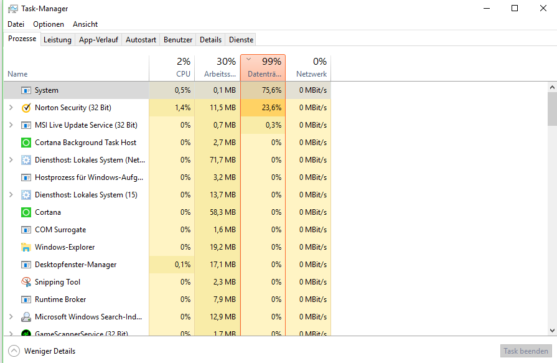557x363 pixels.
Task: Click the Norton Security checkmark icon
Action: coord(26,108)
